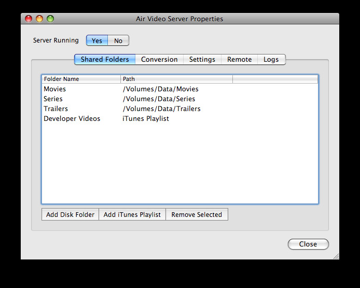Switch to the Remote tab

[x=239, y=60]
